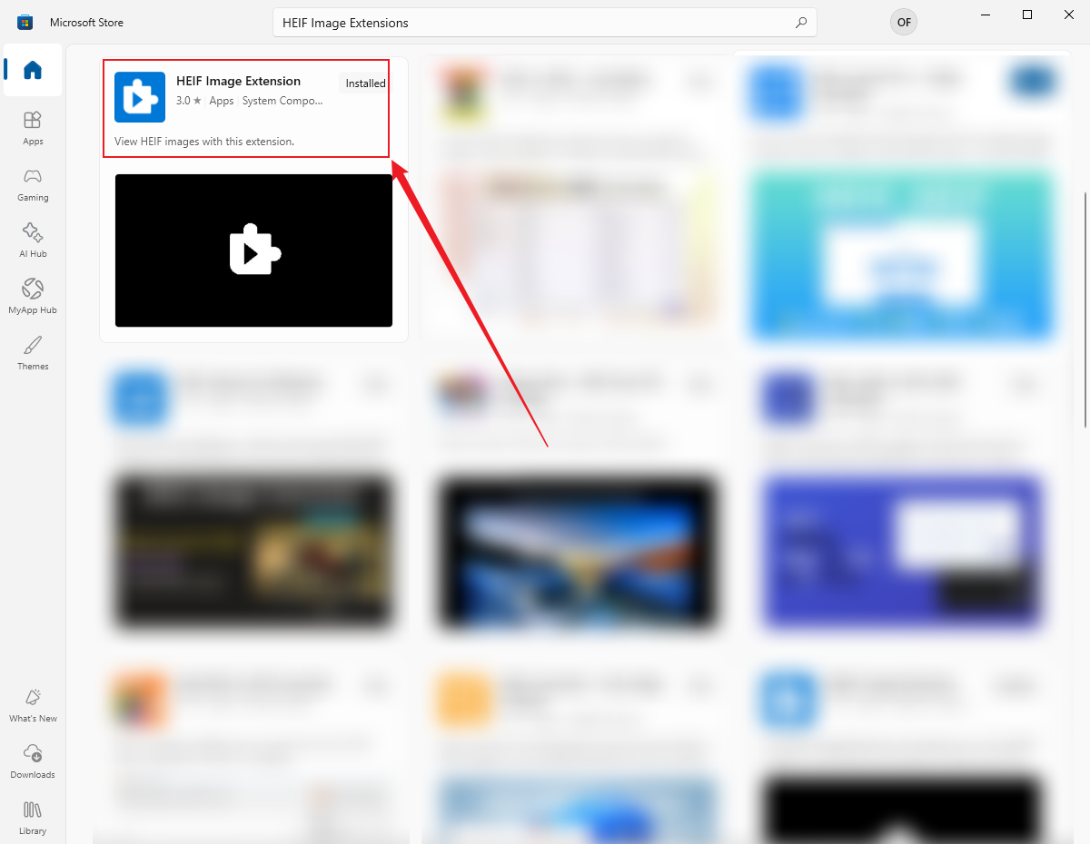Click the HEIF Image Extension app icon
Screen dimensions: 1090x844
[x=140, y=98]
